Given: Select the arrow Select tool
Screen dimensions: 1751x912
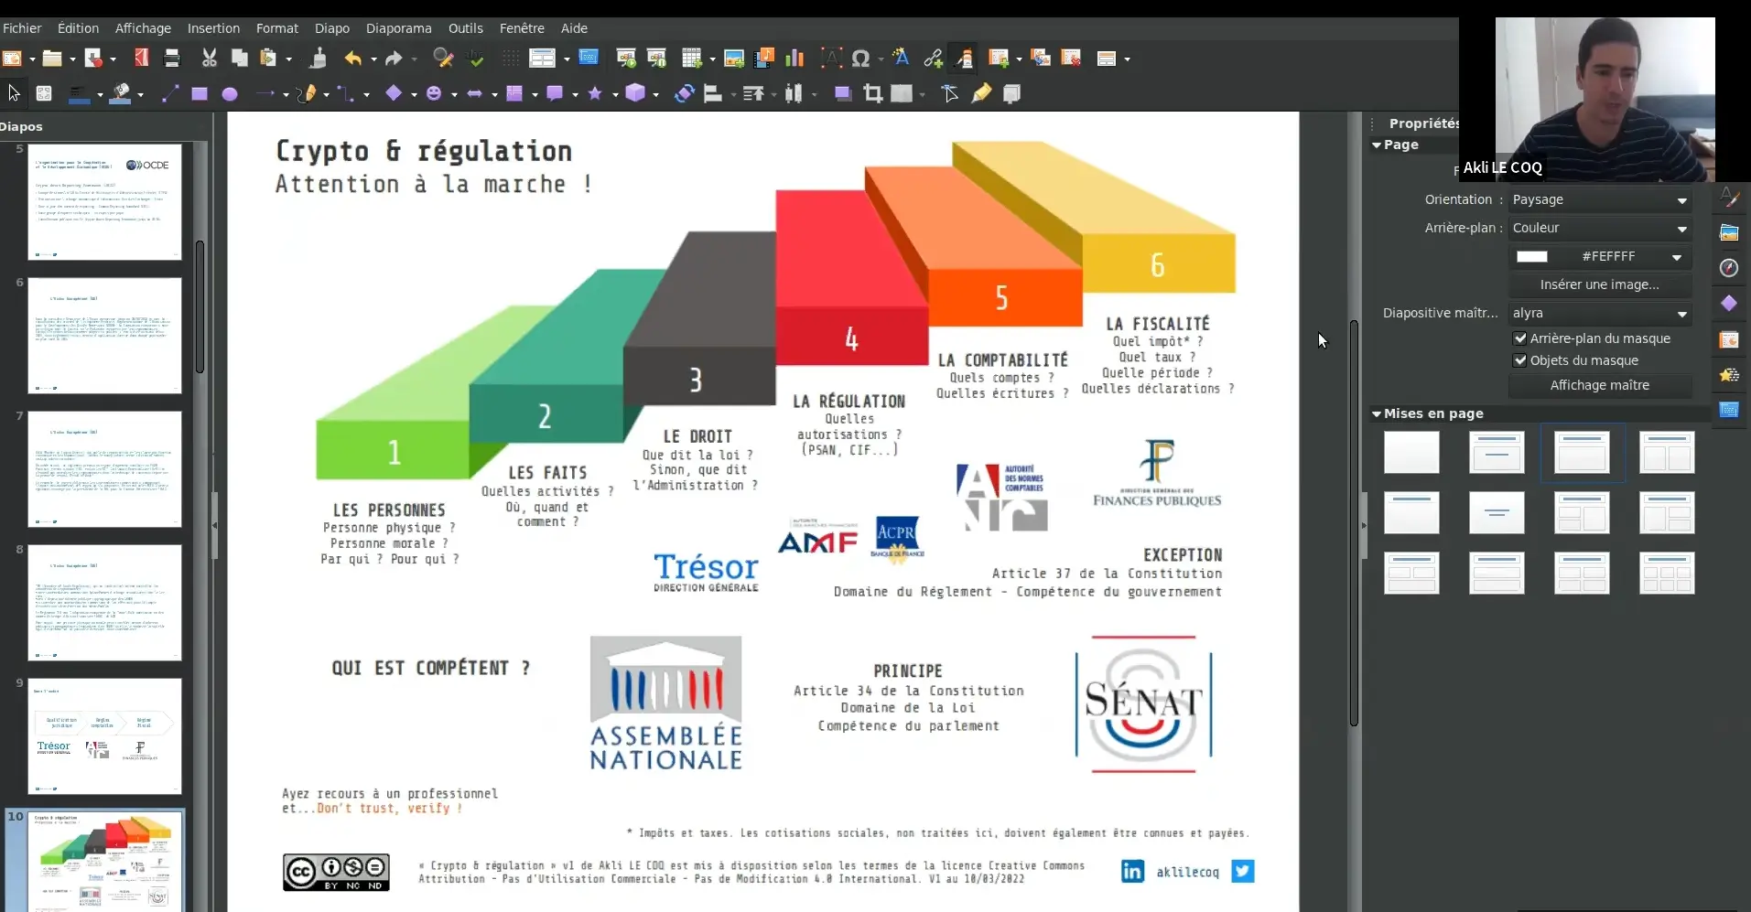Looking at the screenshot, I should pos(14,93).
